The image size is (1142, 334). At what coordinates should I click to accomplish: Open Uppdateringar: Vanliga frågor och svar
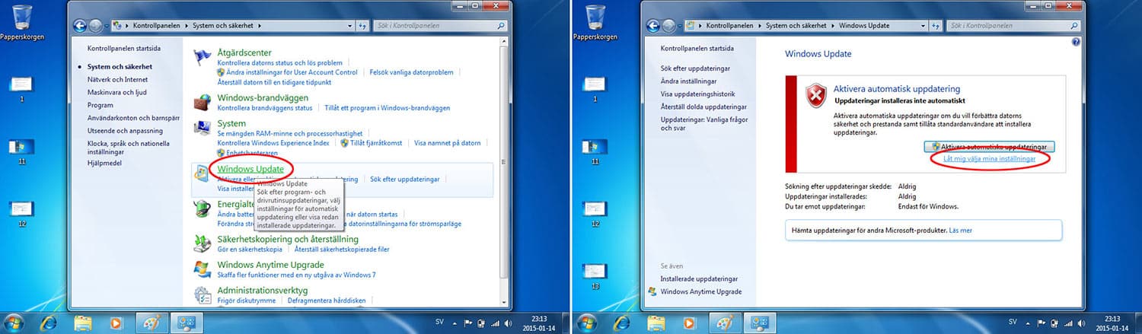pos(704,123)
